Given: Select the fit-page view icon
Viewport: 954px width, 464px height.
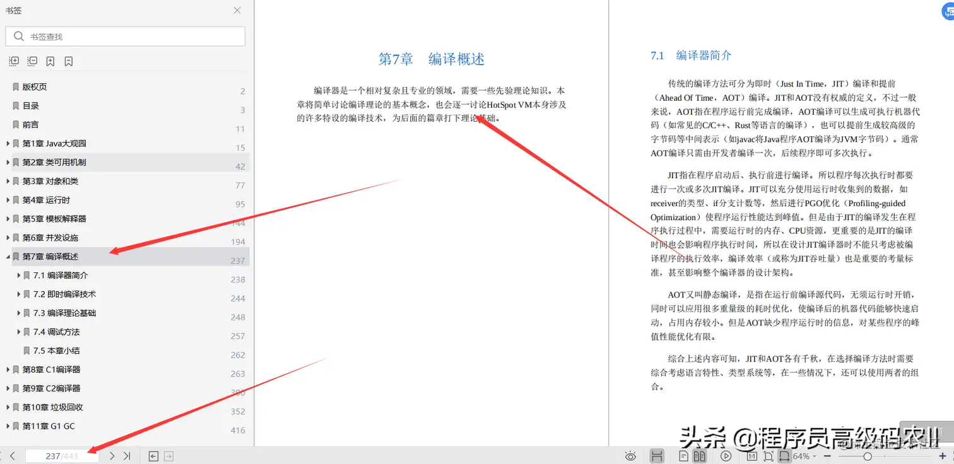Looking at the screenshot, I should click(x=768, y=456).
